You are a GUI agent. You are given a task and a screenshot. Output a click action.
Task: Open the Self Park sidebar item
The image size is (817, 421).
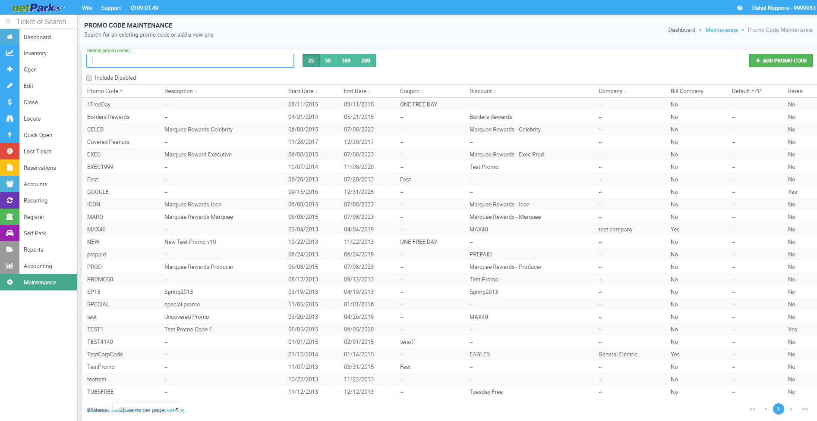point(39,233)
